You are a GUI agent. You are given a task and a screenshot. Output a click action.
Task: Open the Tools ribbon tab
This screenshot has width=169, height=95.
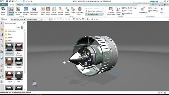pos(35,5)
